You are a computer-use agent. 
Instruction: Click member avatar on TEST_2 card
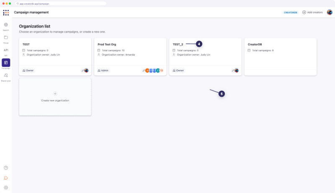(x=237, y=70)
